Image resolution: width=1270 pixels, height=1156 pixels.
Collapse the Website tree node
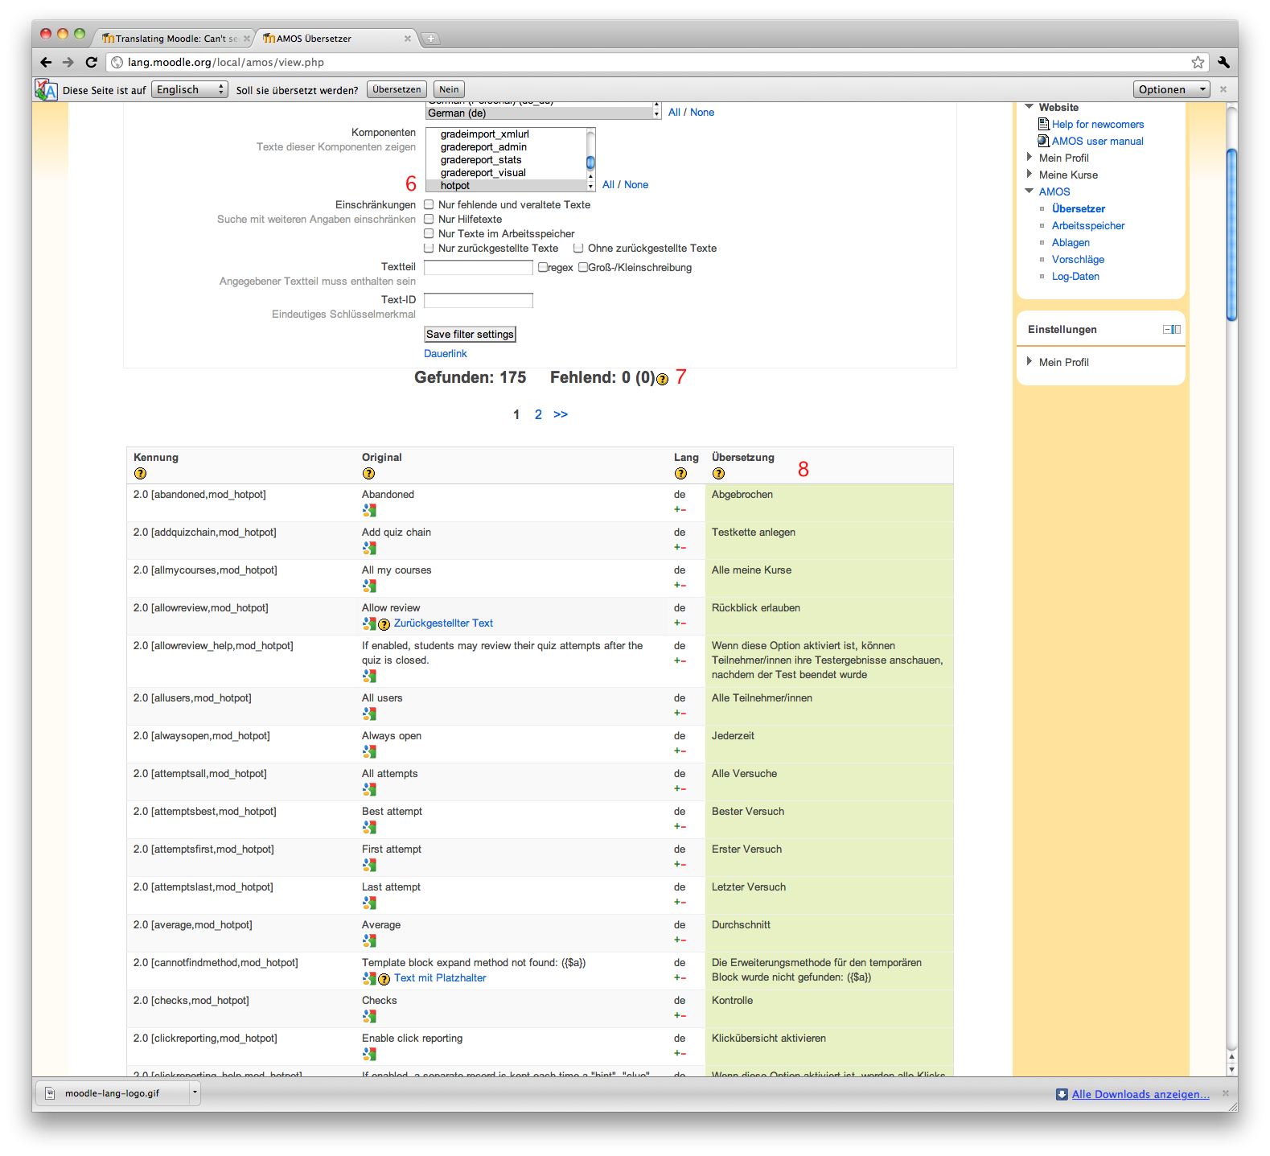coord(1029,107)
